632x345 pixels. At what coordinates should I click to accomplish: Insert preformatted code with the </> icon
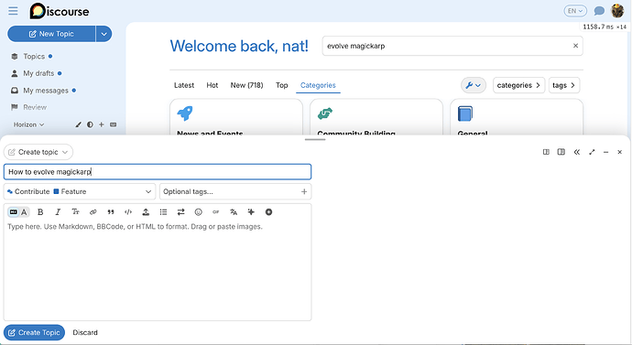pos(128,212)
